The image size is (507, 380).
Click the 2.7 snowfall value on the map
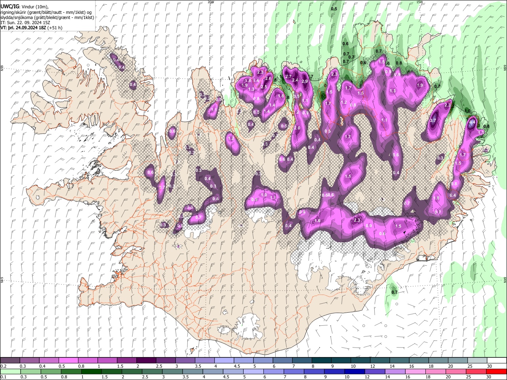click(288, 76)
